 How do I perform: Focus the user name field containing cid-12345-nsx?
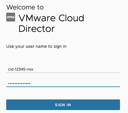(63, 69)
